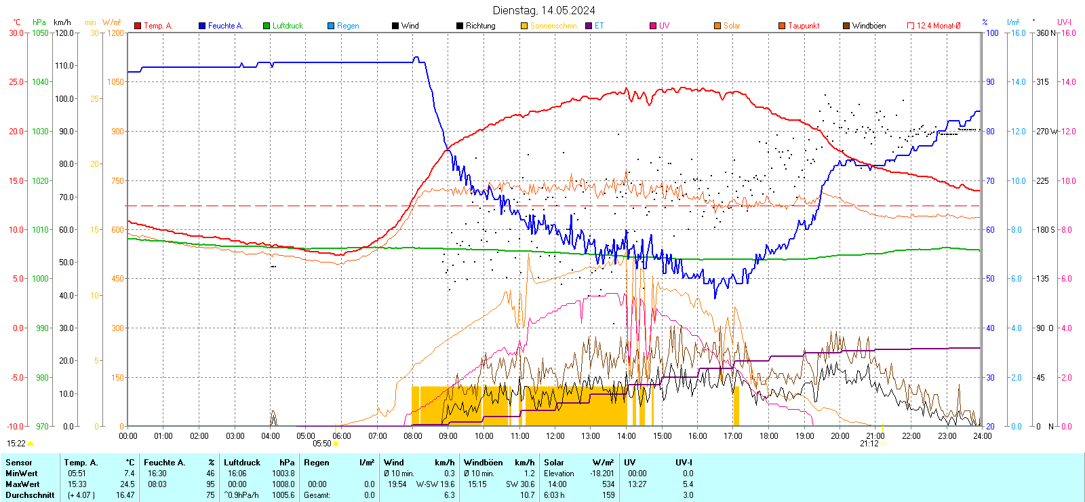Click the blue Feuchte A. legend square

pos(202,26)
